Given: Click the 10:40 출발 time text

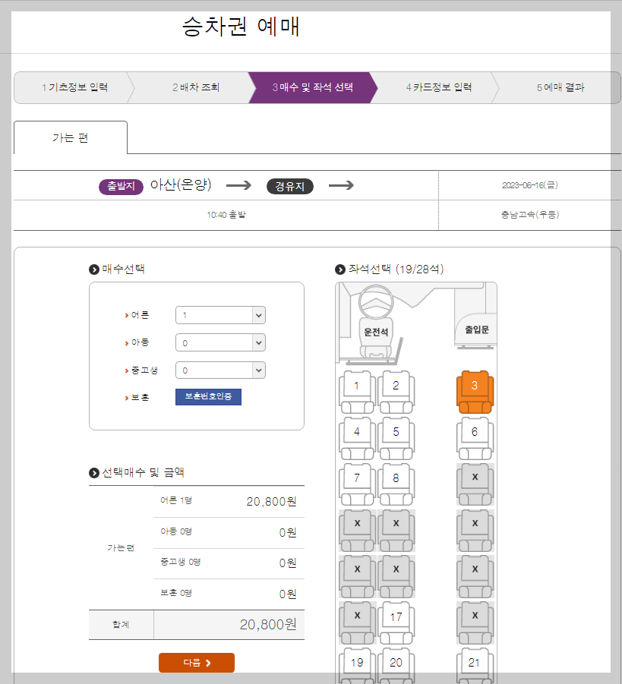Looking at the screenshot, I should 226,215.
